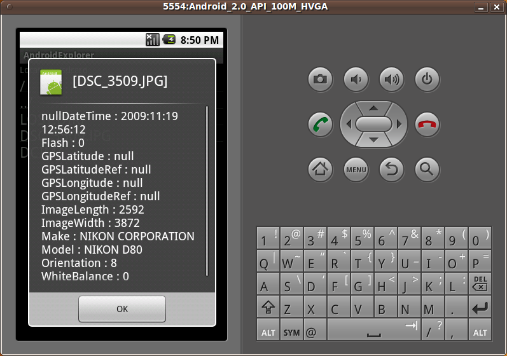Click the emulator Search button
The width and height of the screenshot is (507, 356).
[427, 169]
